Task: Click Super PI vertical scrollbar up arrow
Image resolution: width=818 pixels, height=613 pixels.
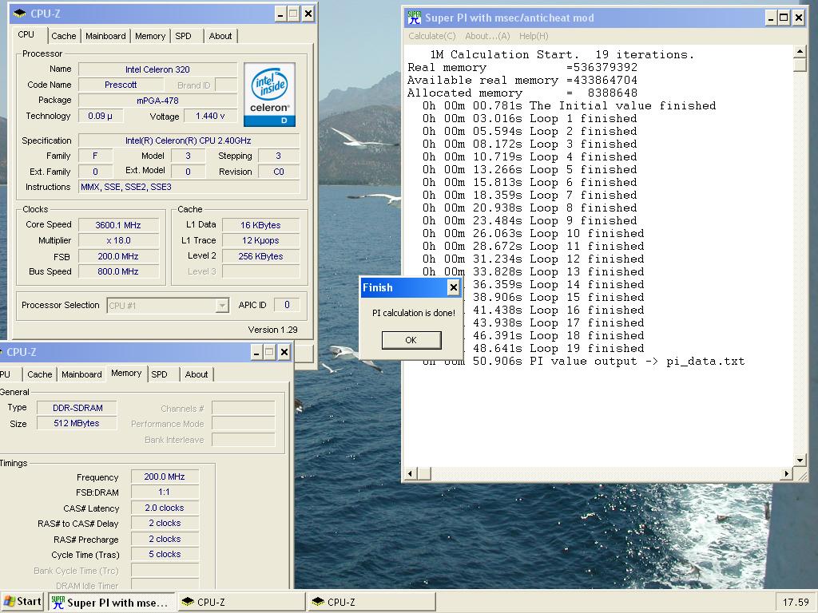Action: pos(800,51)
